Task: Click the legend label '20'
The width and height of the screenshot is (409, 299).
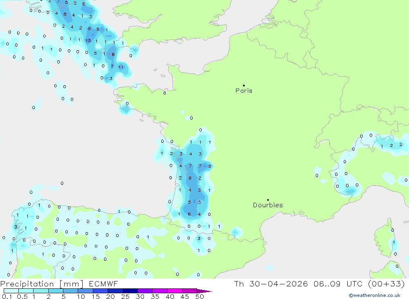Action: pos(110,297)
